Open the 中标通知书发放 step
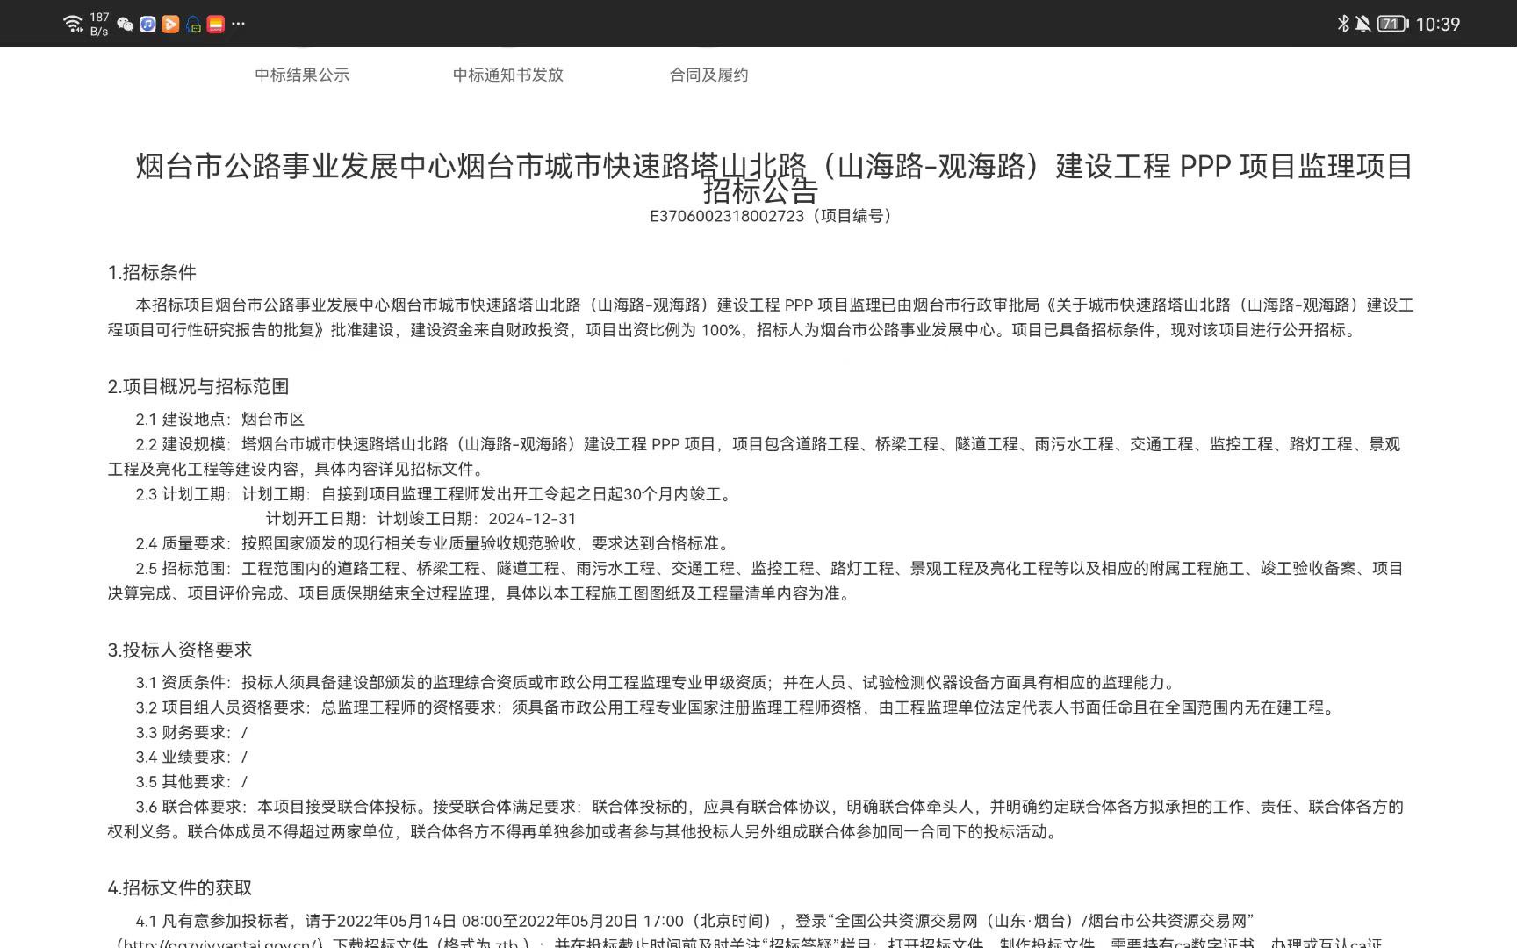The image size is (1517, 948). pyautogui.click(x=508, y=75)
